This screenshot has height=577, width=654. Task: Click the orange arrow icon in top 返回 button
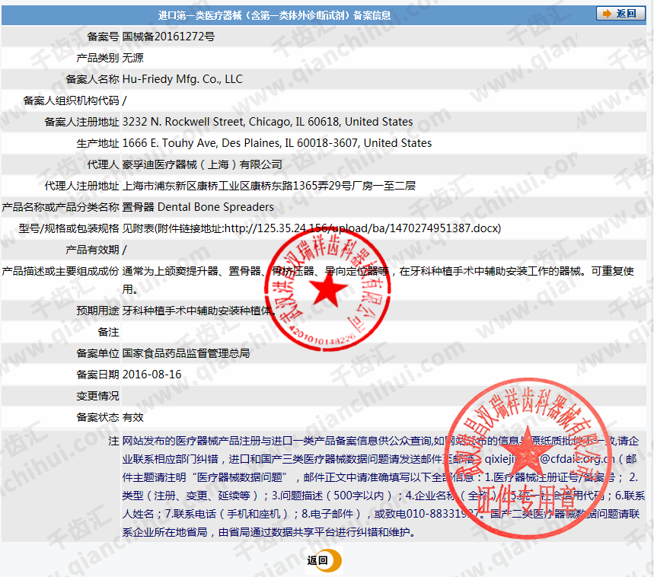(607, 14)
